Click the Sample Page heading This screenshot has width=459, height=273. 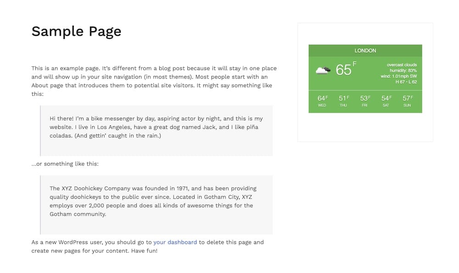(x=76, y=32)
